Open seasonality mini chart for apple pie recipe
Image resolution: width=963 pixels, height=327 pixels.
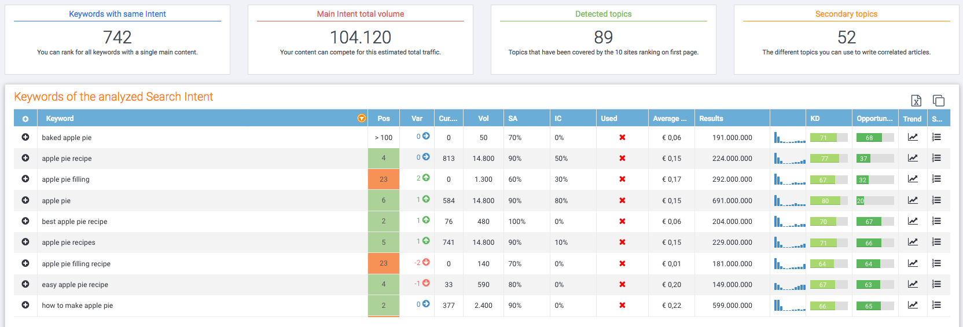(790, 158)
